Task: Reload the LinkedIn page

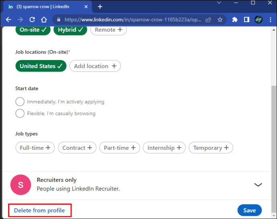Action: pyautogui.click(x=32, y=20)
